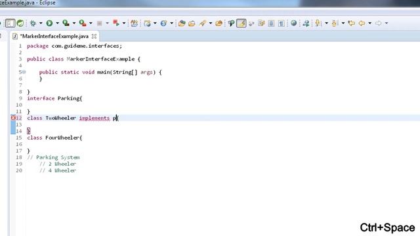Click the blue globe Web Browser icon
The image size is (420, 236).
(163, 24)
